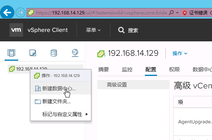
Task: Switch to Hosts and Clusters view icon
Action: [x=11, y=53]
